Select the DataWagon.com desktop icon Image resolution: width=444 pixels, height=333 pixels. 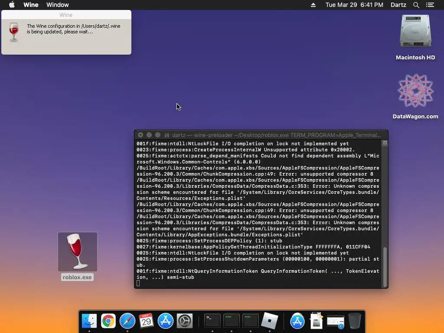tap(415, 91)
